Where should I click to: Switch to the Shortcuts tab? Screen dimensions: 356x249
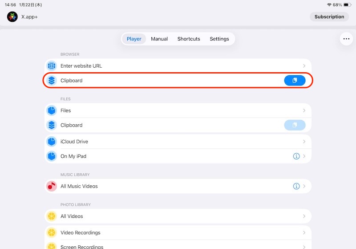point(189,39)
